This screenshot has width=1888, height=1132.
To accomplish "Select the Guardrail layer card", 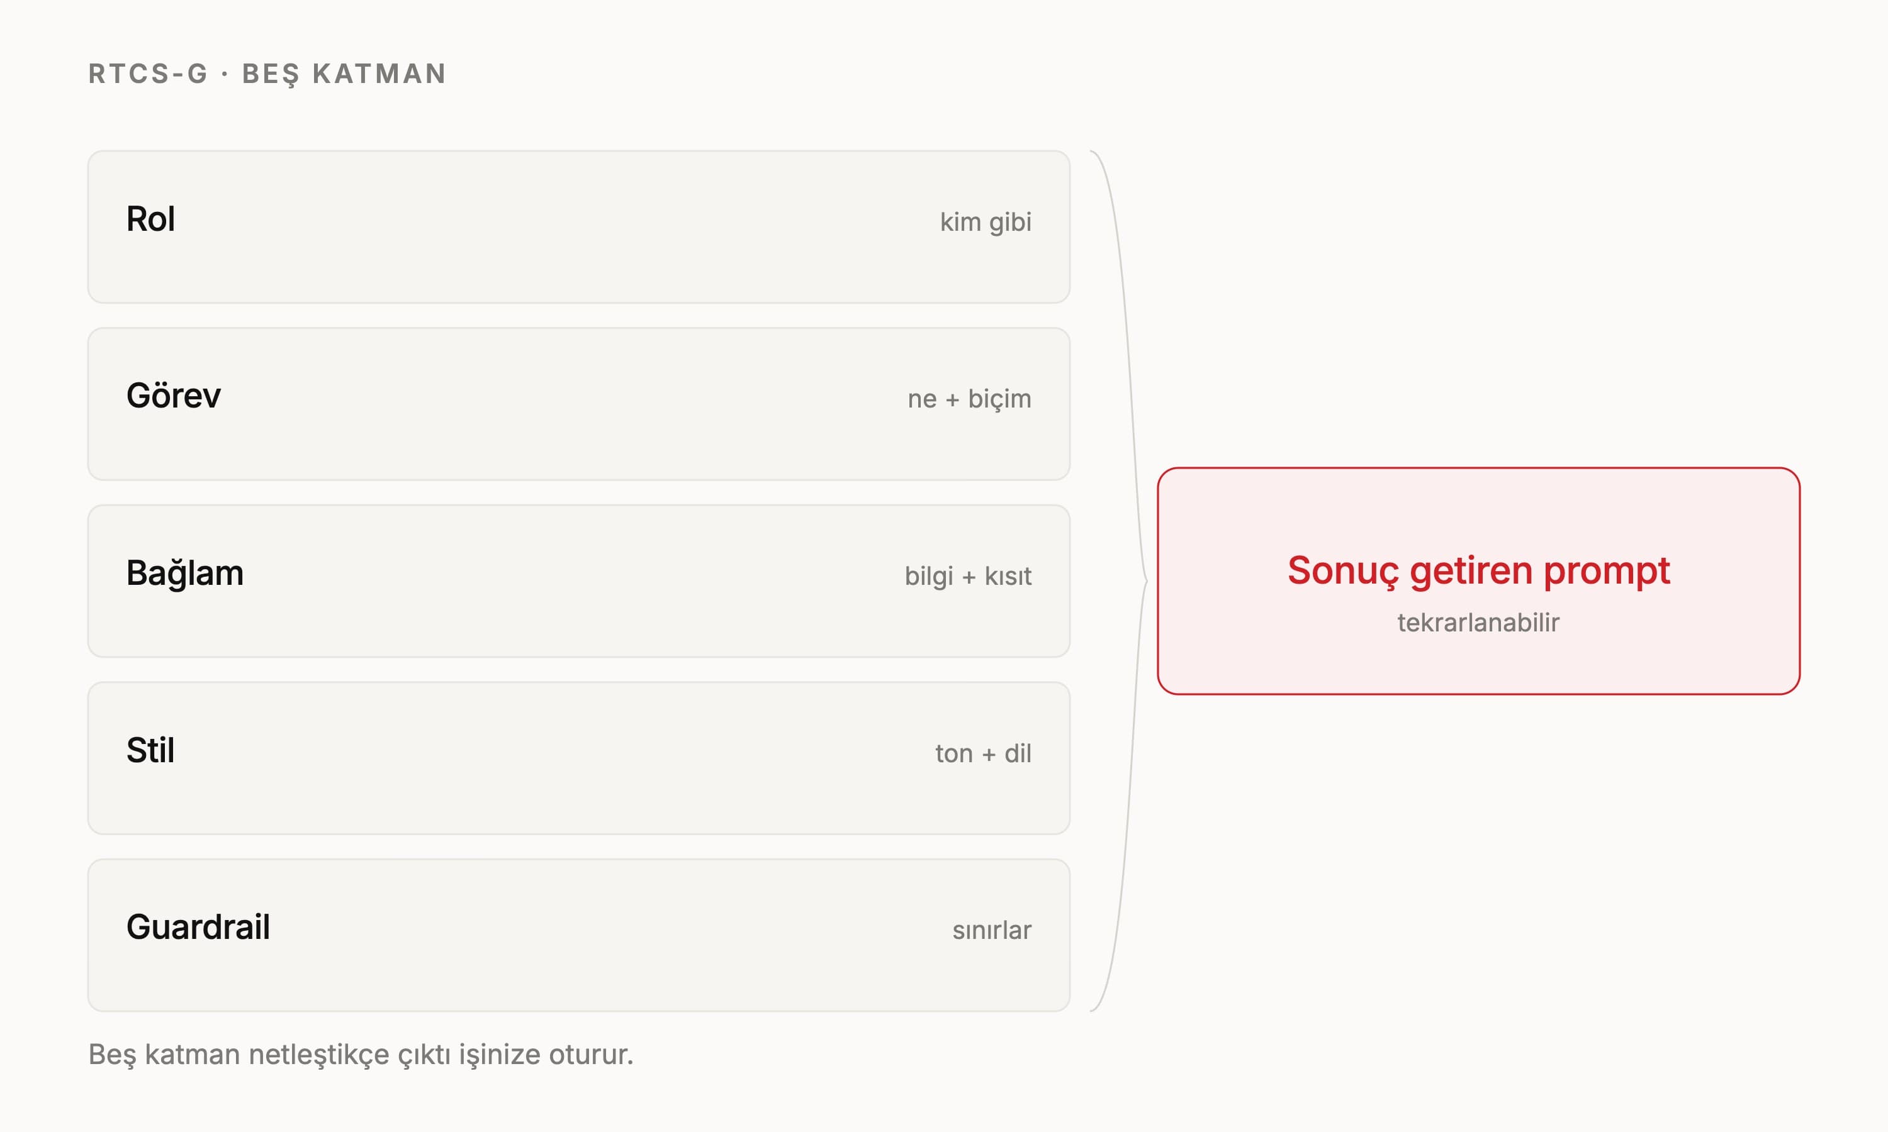I will click(x=578, y=935).
